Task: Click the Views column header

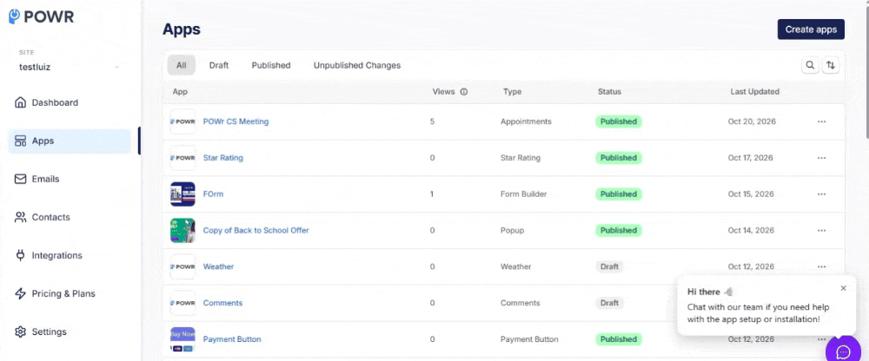Action: click(x=443, y=92)
